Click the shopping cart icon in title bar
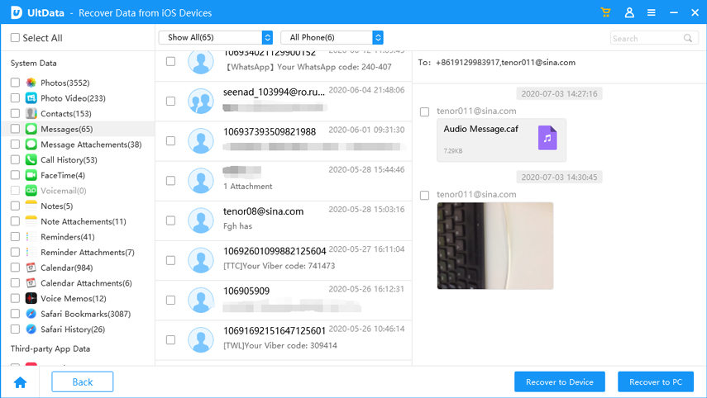Screen dimensions: 707x398 click(x=605, y=12)
